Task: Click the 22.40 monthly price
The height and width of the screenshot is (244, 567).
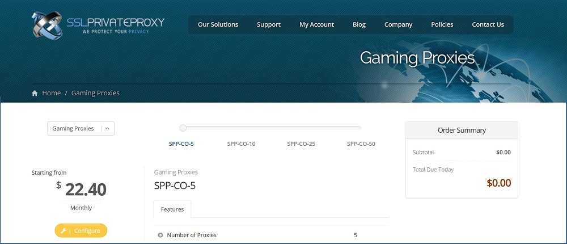Action: point(86,190)
